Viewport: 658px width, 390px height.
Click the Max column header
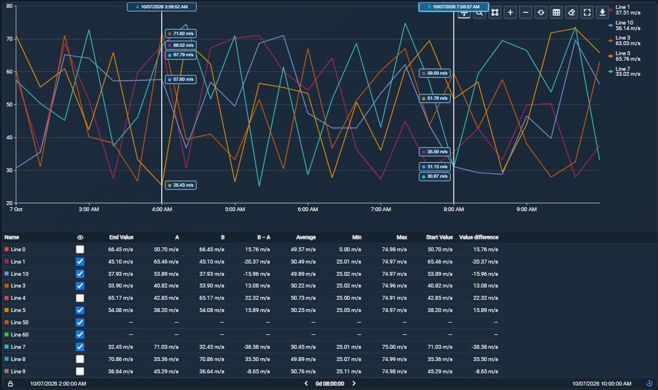[401, 237]
